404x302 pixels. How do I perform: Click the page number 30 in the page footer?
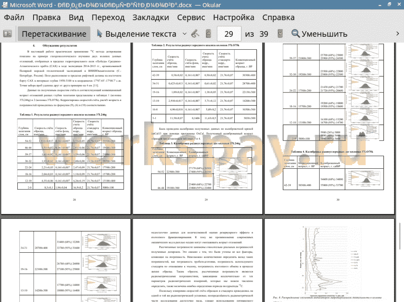[x=338, y=199]
